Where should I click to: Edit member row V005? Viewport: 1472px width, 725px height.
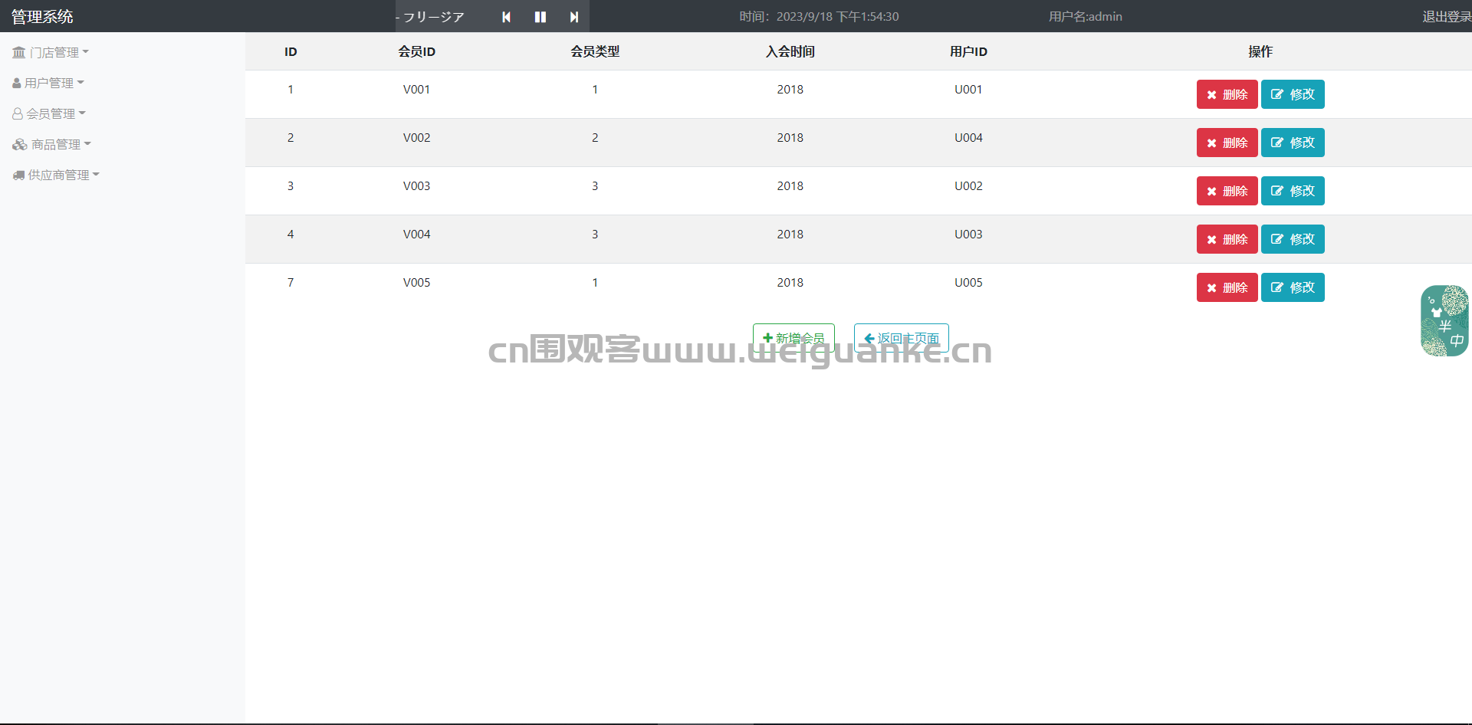pyautogui.click(x=1293, y=287)
